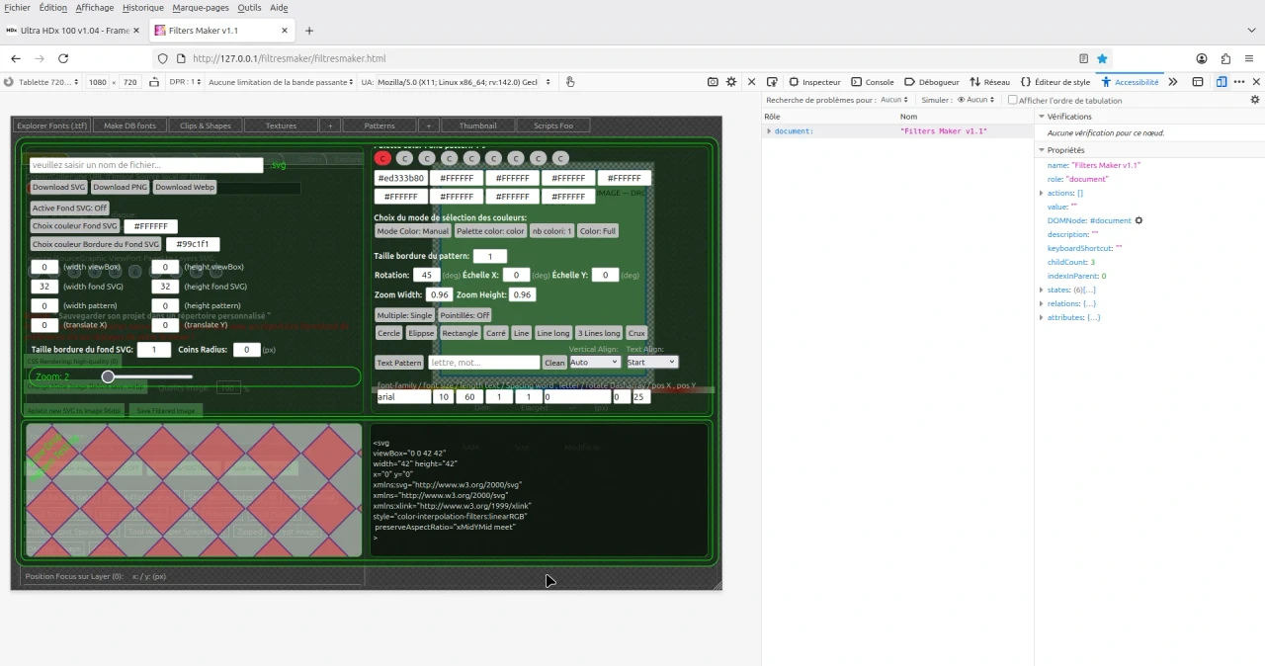Open Vertical Align Auto dropdown
Viewport: 1265px width, 666px height.
594,362
